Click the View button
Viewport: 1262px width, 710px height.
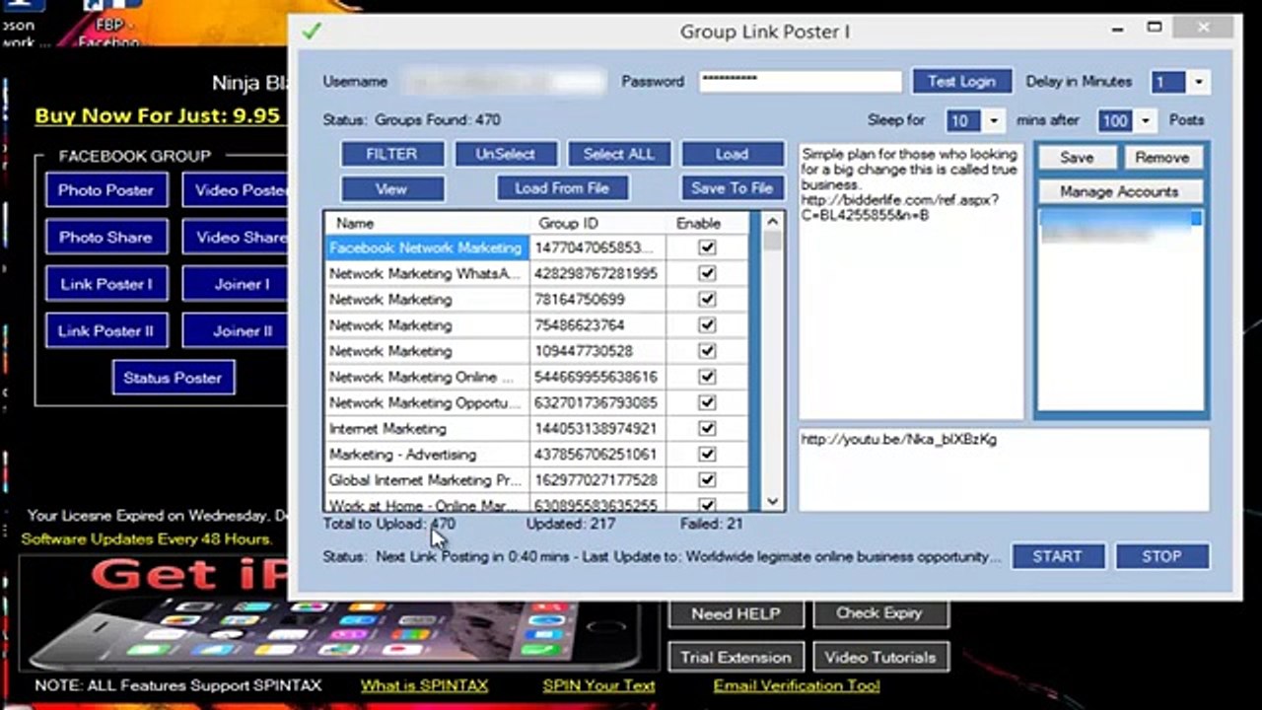point(391,188)
